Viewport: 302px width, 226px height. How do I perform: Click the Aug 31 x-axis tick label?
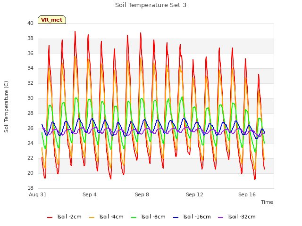point(38,194)
